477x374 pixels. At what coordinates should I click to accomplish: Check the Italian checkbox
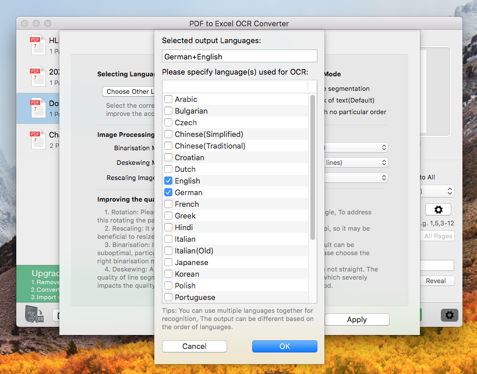[168, 239]
